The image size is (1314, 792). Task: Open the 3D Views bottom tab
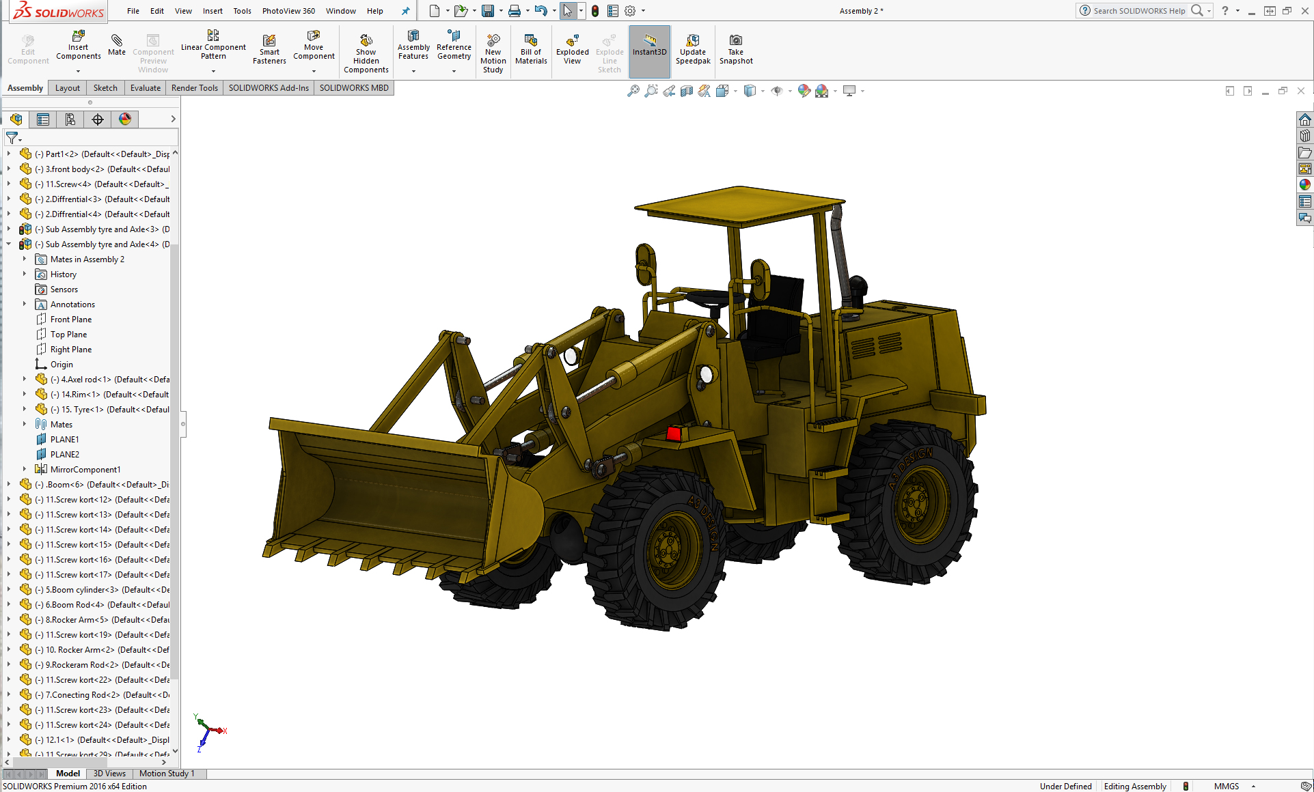point(109,774)
